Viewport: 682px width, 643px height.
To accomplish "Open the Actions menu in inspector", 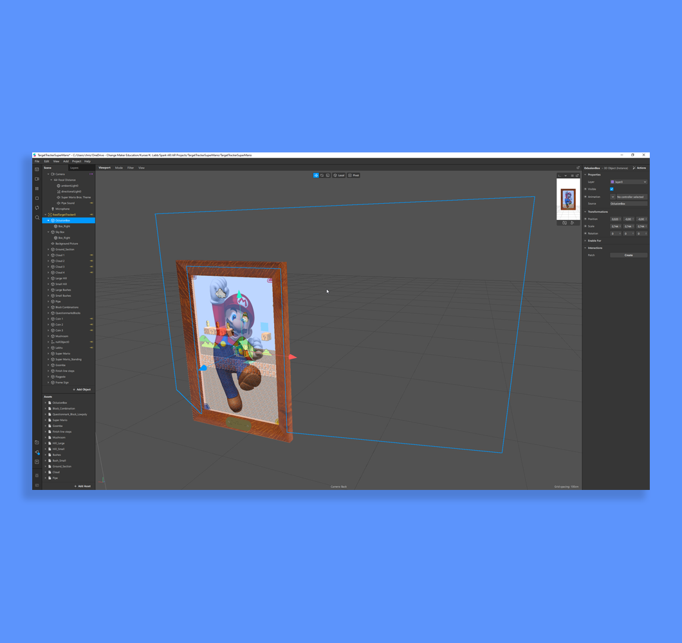I will [x=640, y=168].
